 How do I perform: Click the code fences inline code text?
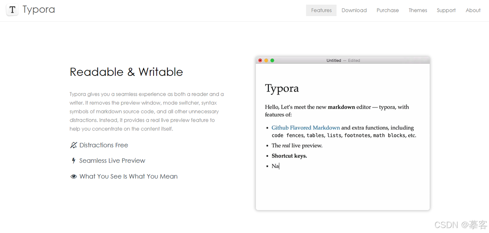(x=288, y=135)
